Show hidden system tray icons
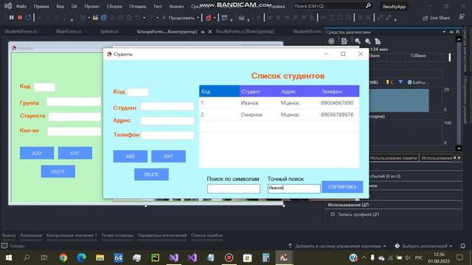The width and height of the screenshot is (472, 265). (x=364, y=258)
